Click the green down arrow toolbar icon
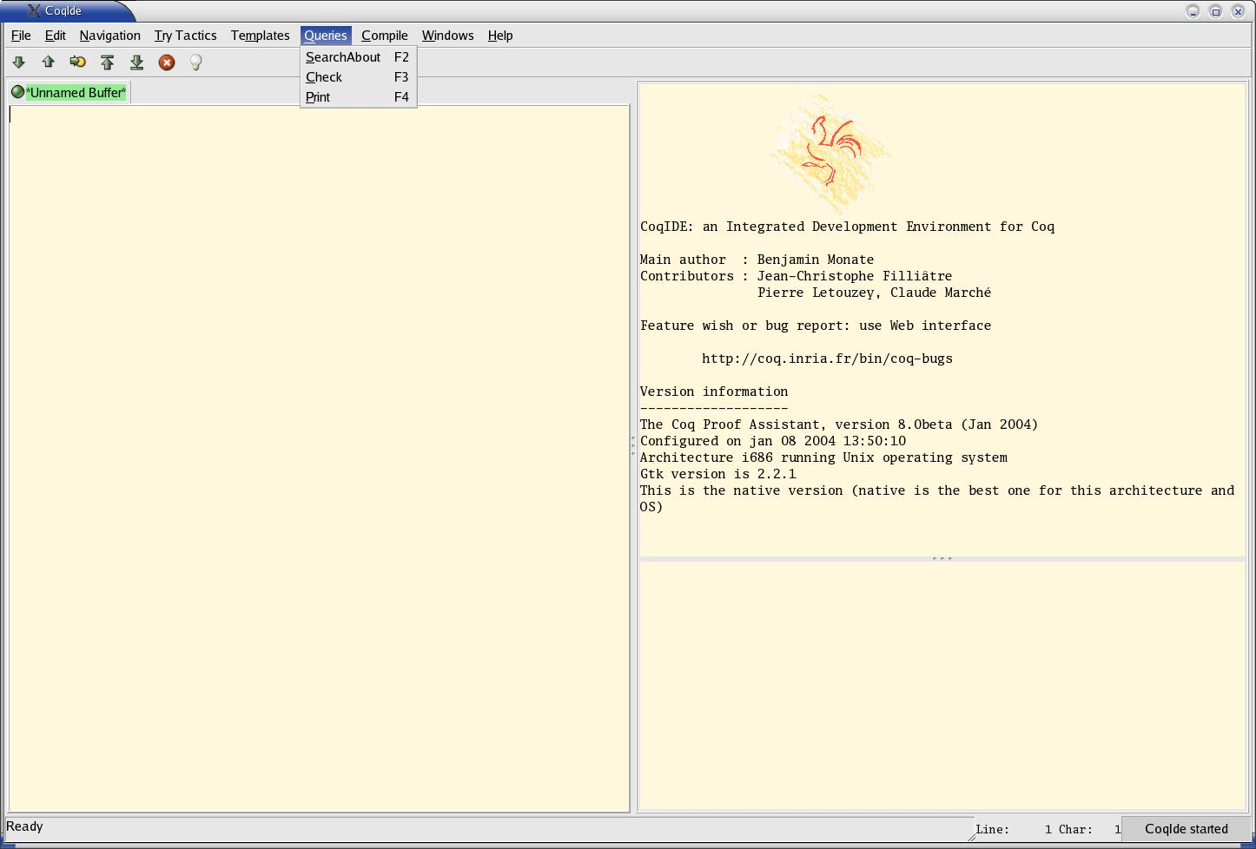This screenshot has width=1256, height=849. click(x=18, y=63)
